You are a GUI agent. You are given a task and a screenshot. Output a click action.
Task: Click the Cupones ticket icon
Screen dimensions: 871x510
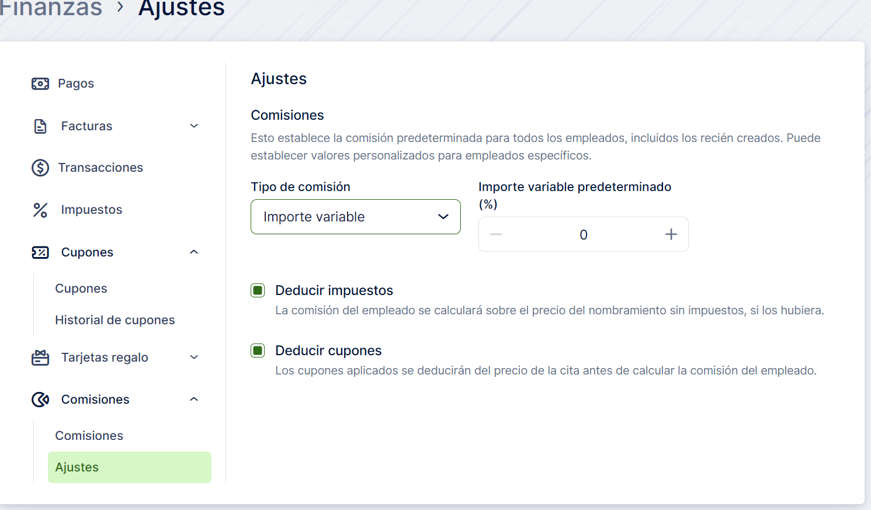(40, 252)
